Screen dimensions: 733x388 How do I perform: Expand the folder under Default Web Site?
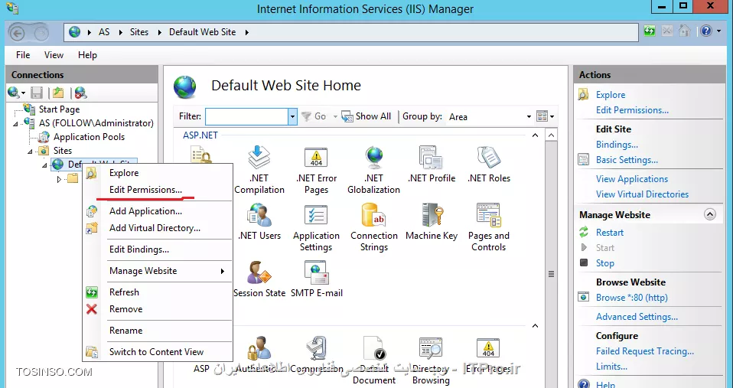(59, 179)
